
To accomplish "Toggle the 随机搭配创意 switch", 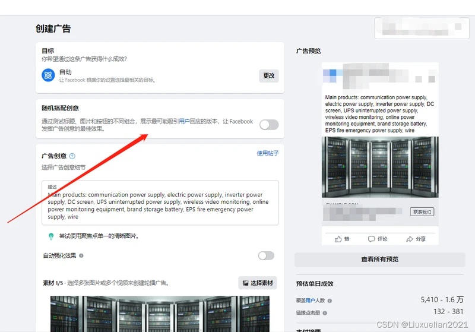I will coord(269,125).
